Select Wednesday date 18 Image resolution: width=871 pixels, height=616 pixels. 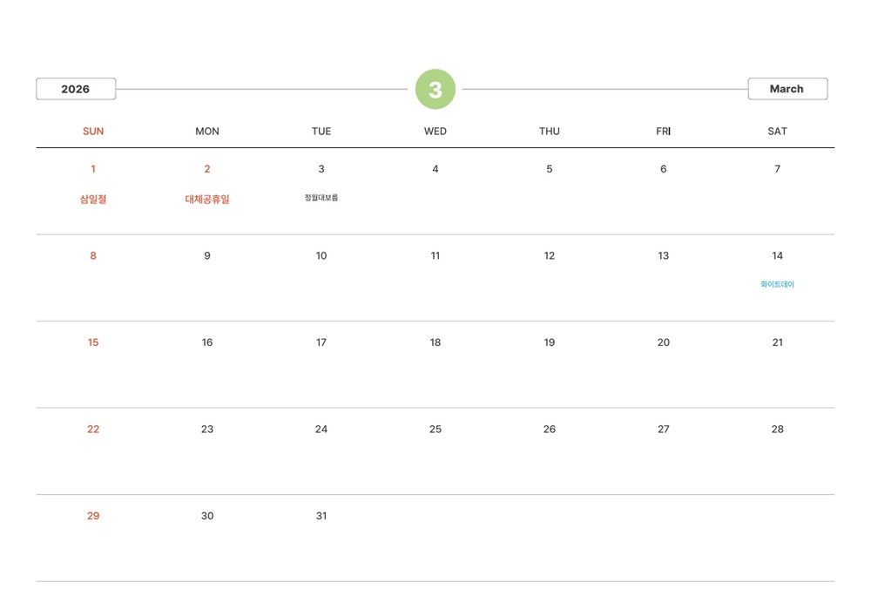(435, 342)
